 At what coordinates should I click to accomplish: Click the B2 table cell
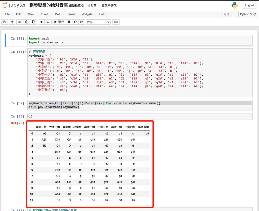tap(45, 146)
